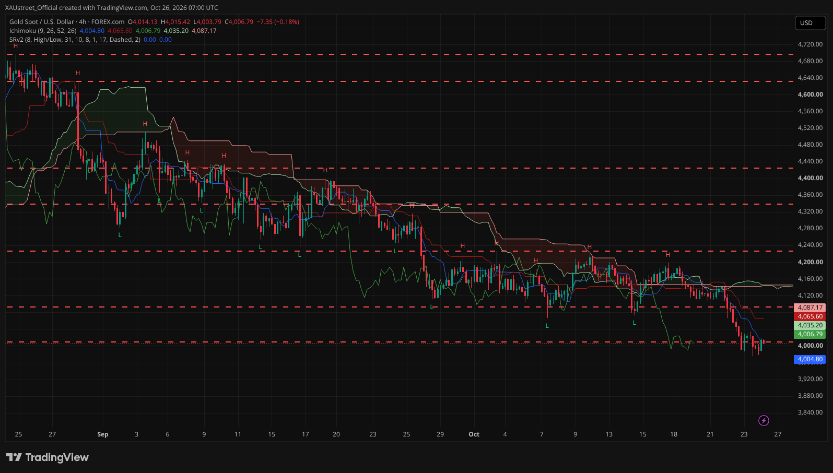
Task: Open the USD currency selector
Action: pyautogui.click(x=810, y=23)
